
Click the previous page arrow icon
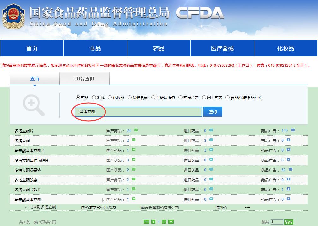pos(153,222)
